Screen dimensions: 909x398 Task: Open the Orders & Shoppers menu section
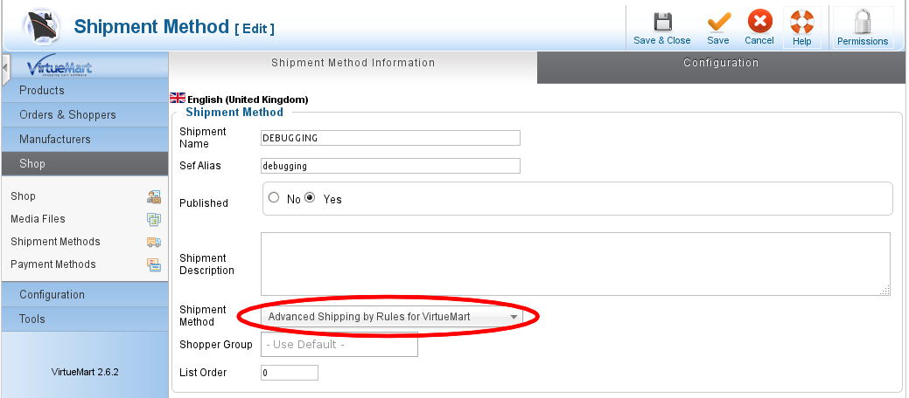84,115
